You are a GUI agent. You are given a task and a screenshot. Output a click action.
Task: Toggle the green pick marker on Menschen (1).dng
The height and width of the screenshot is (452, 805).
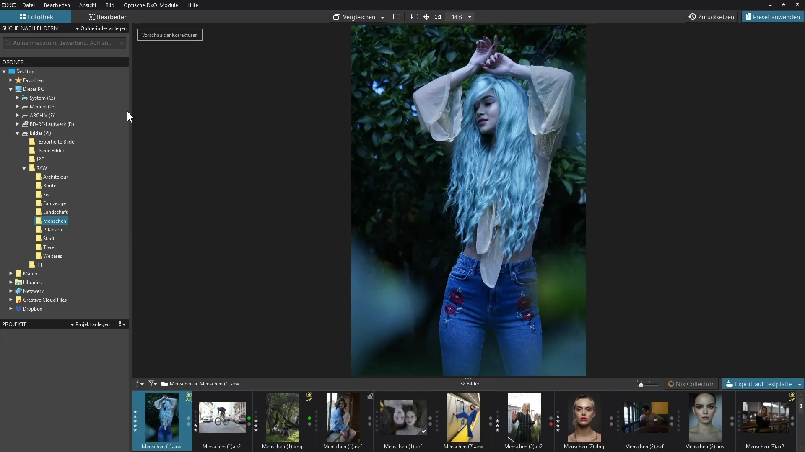point(309,418)
